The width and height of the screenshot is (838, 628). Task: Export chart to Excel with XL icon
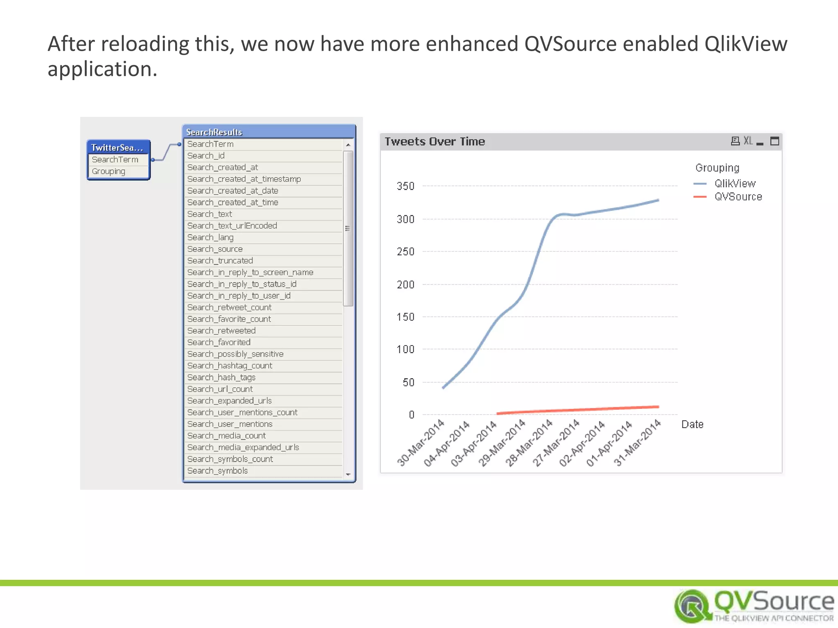pos(748,141)
